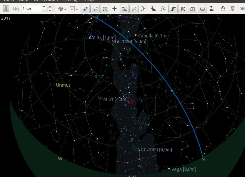Open the Observation menu
The height and width of the screenshot is (177, 245).
coord(46,1)
